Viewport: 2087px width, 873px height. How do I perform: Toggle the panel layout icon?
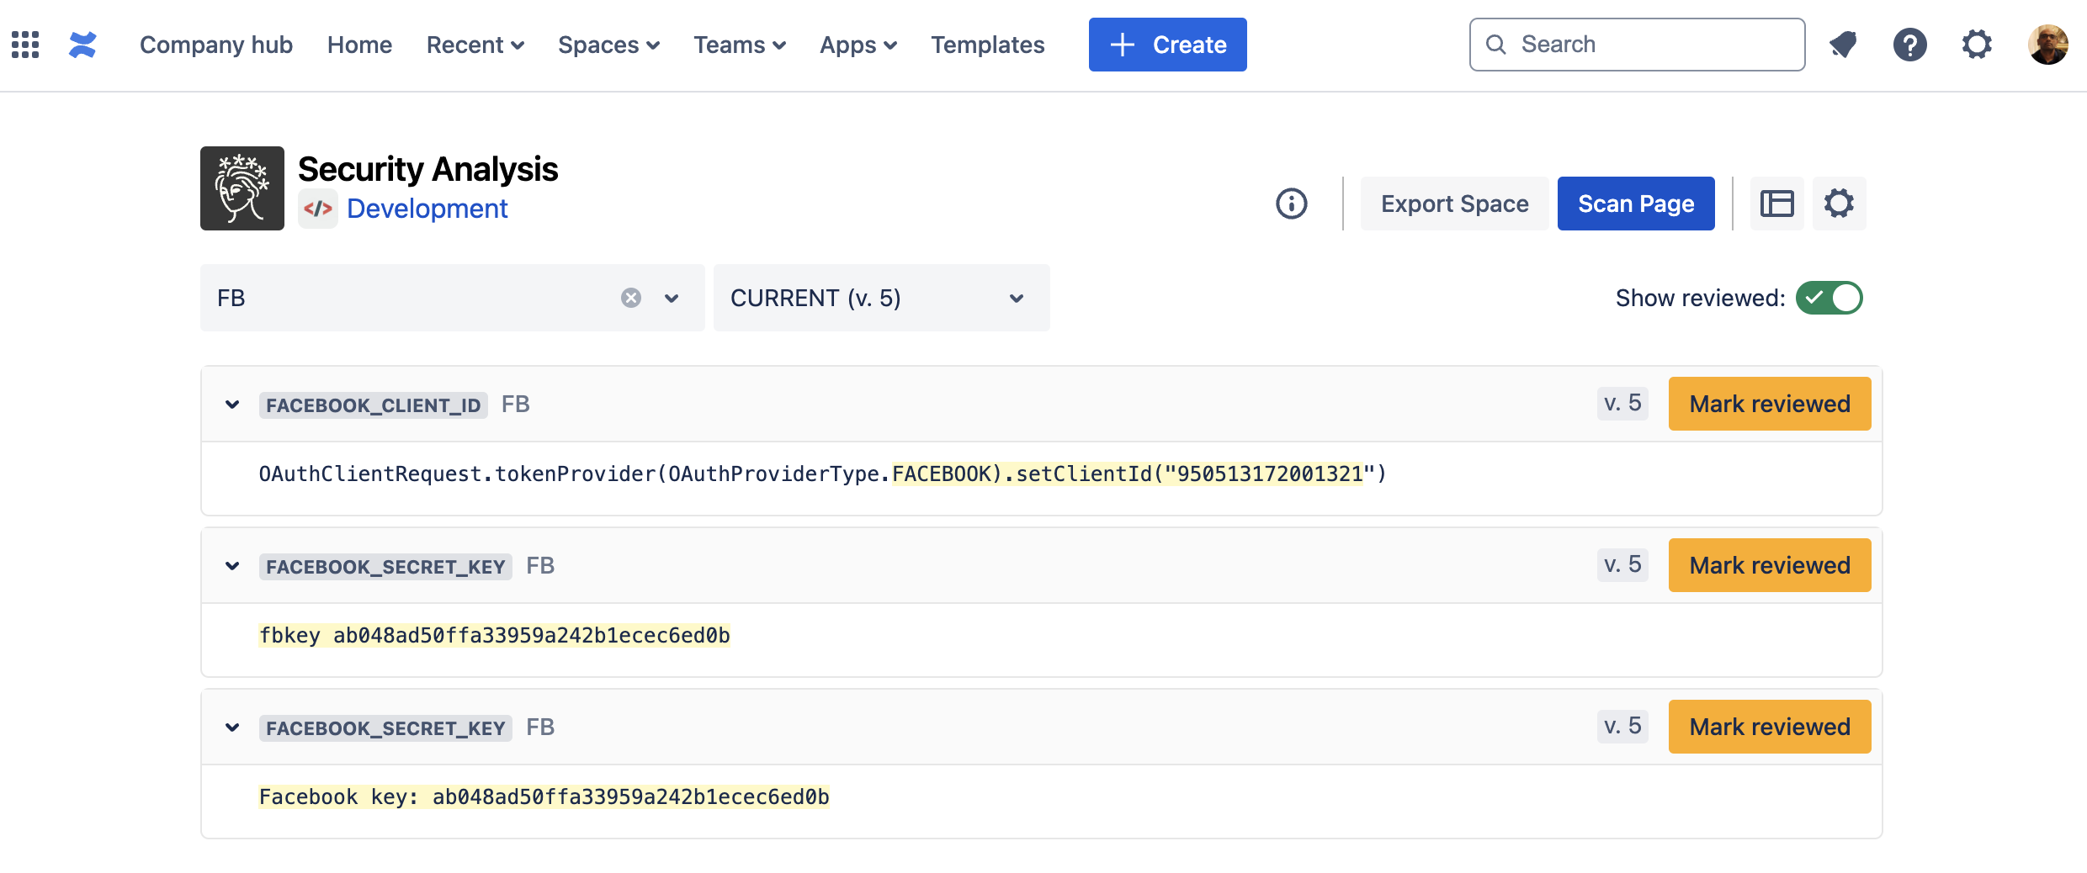pos(1777,204)
